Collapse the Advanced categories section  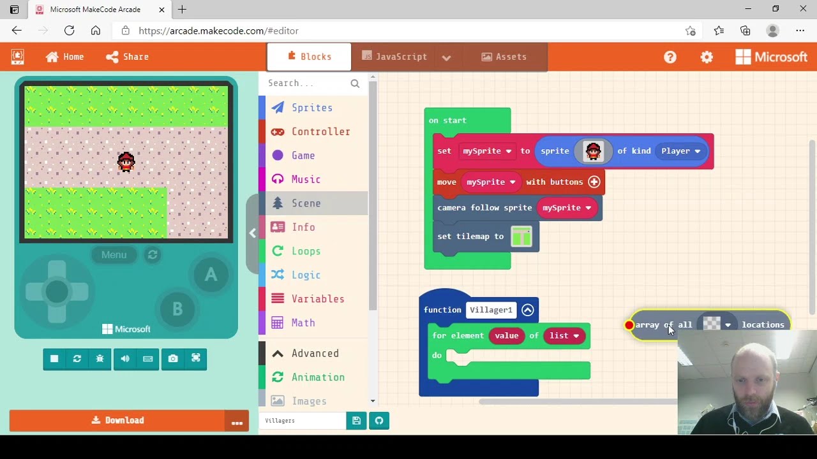coord(313,353)
